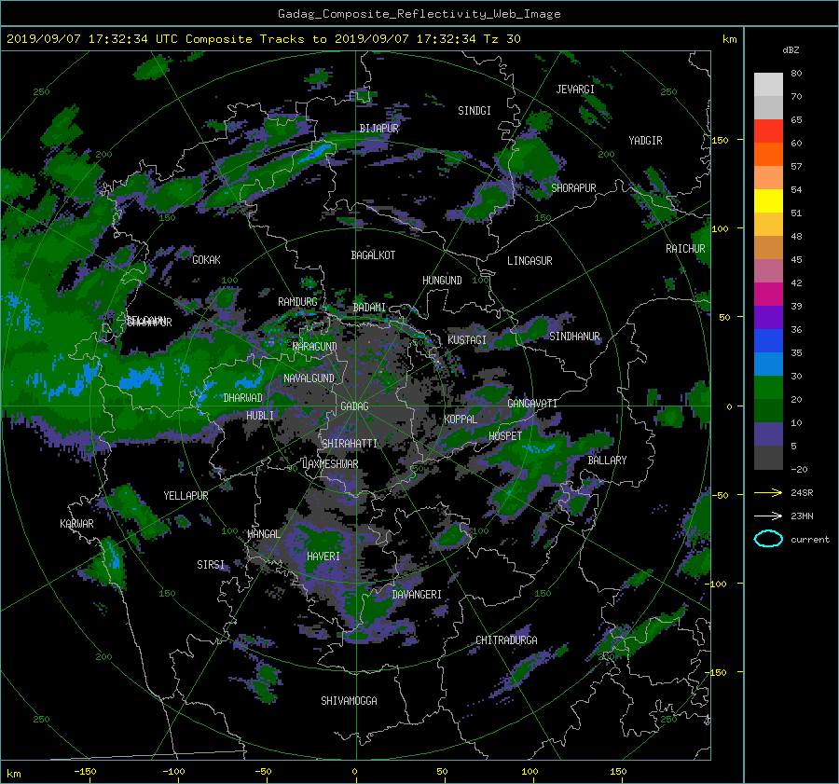Click the YADGIR city label
Image resolution: width=839 pixels, height=784 pixels.
point(645,141)
